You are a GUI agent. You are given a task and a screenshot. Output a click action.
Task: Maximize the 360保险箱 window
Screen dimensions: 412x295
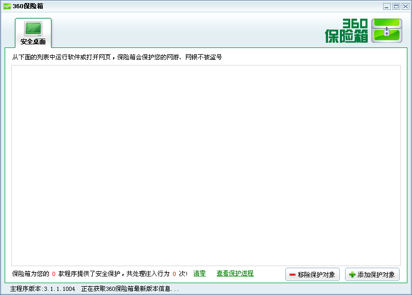click(x=396, y=7)
